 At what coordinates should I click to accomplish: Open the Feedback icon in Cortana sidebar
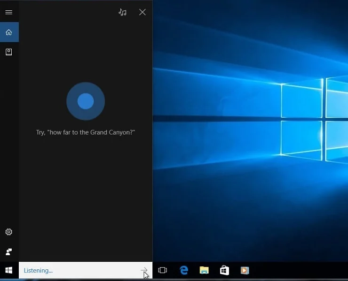(x=8, y=251)
